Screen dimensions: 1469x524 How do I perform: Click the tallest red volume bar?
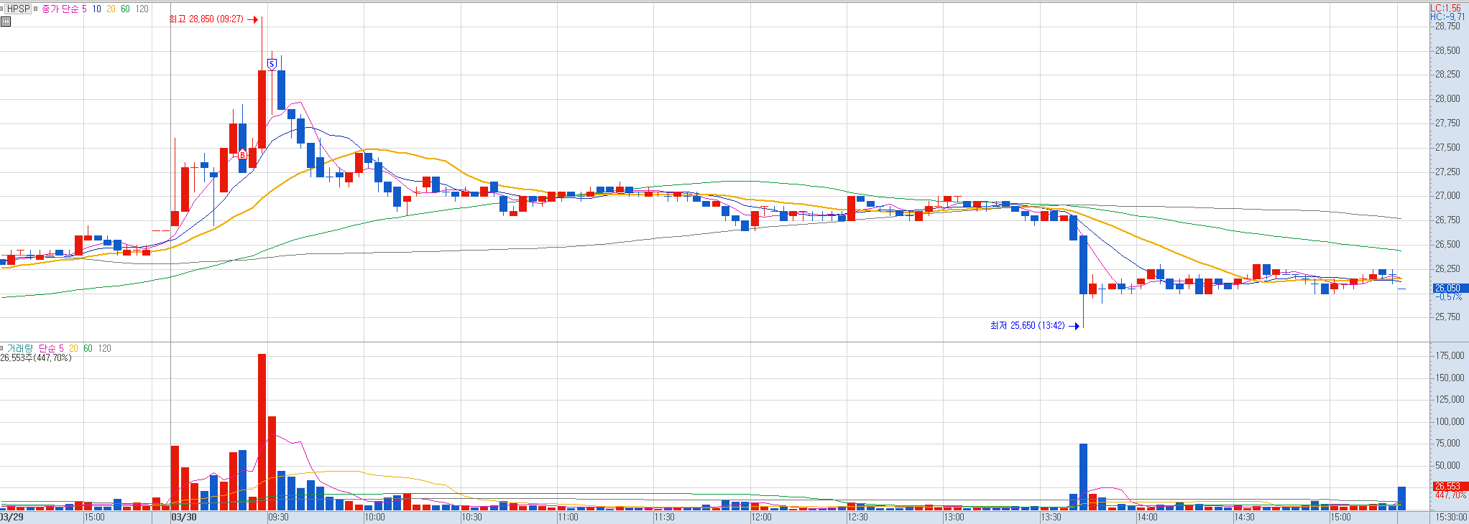262,432
